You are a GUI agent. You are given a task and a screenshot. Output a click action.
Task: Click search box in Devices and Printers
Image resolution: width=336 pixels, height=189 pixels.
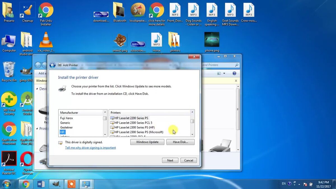(x=220, y=65)
